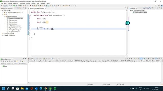163x91 pixels.
Task: Click the Save toolbar icon
Action: [x=5, y=6]
